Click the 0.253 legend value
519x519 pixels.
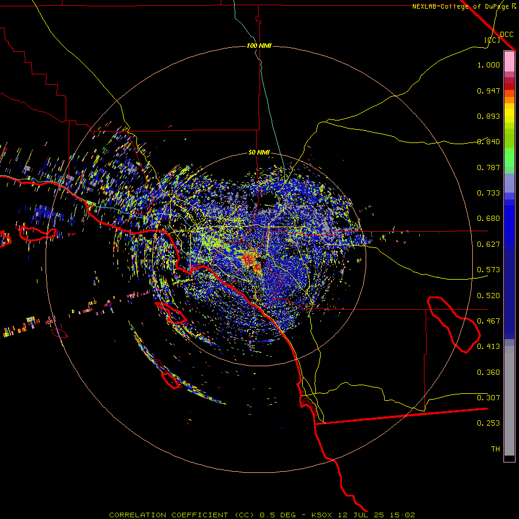(488, 423)
